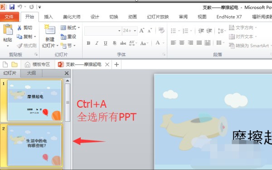Click the line spacing icon

pos(221,31)
